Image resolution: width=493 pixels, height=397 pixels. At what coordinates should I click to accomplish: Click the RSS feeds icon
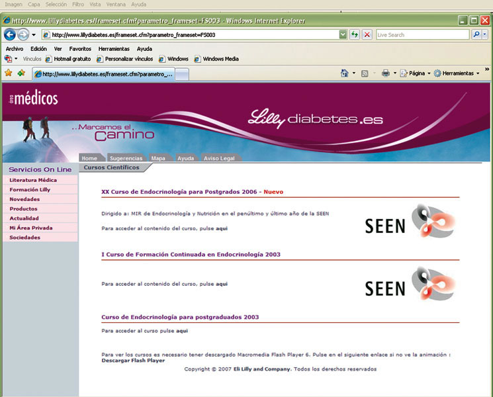pyautogui.click(x=365, y=73)
